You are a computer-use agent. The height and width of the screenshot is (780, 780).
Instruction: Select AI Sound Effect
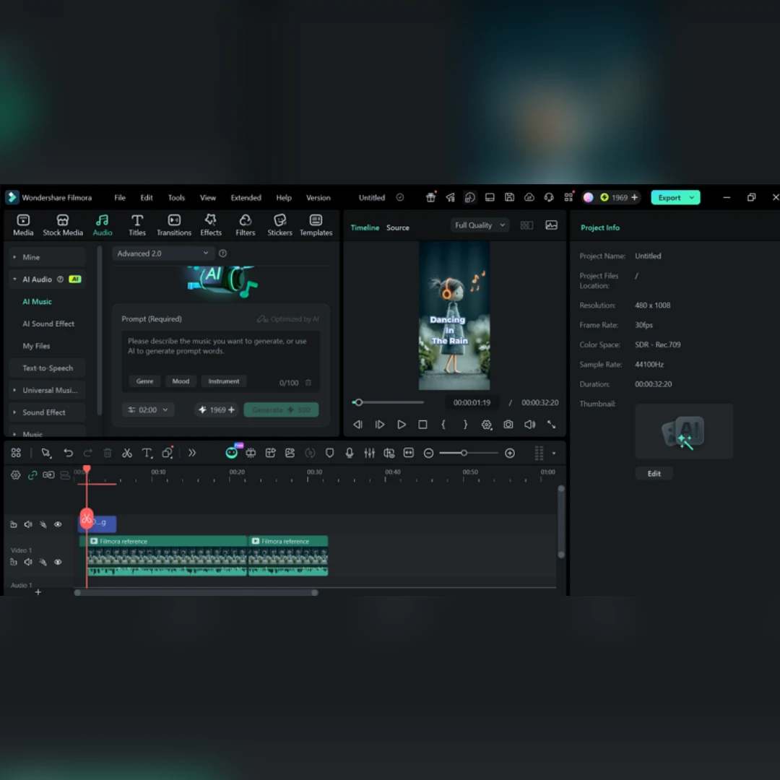pyautogui.click(x=48, y=324)
